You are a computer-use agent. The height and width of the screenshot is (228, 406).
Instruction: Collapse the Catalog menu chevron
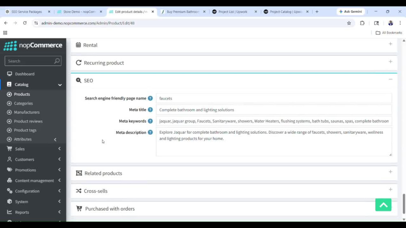[x=60, y=85]
